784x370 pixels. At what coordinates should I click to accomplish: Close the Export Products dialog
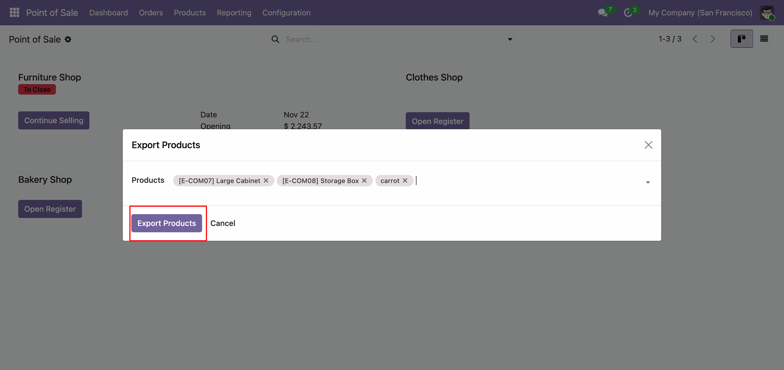[648, 145]
